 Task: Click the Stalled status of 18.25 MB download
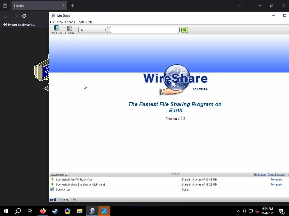199,184
